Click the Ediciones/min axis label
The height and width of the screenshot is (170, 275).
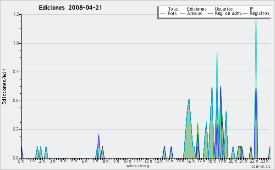pyautogui.click(x=4, y=86)
